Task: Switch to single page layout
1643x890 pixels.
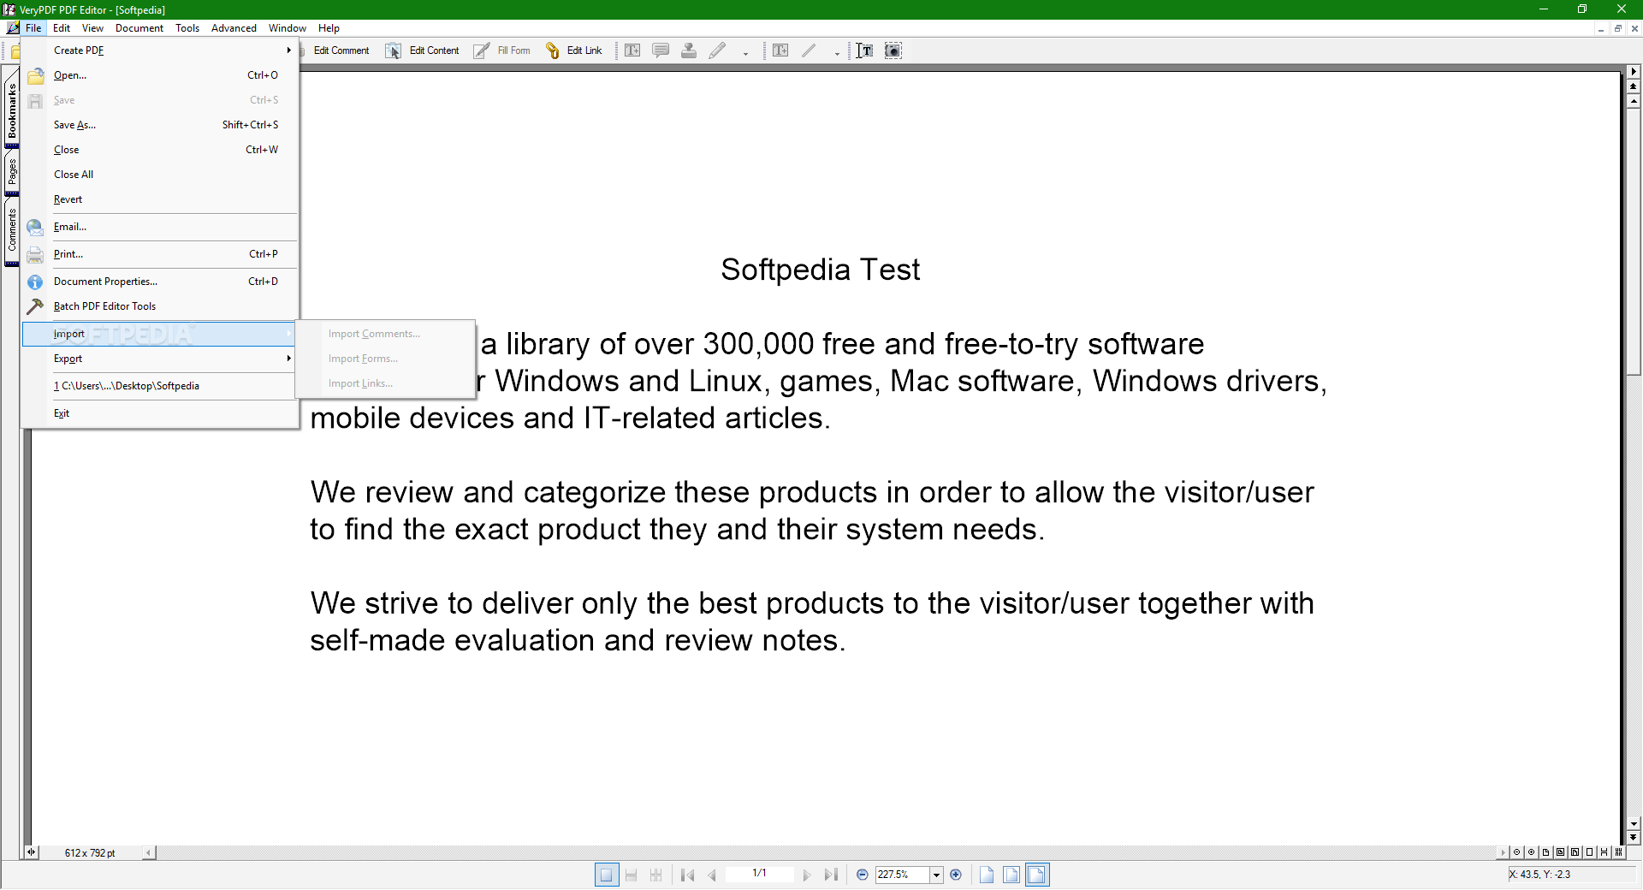Action: (607, 875)
